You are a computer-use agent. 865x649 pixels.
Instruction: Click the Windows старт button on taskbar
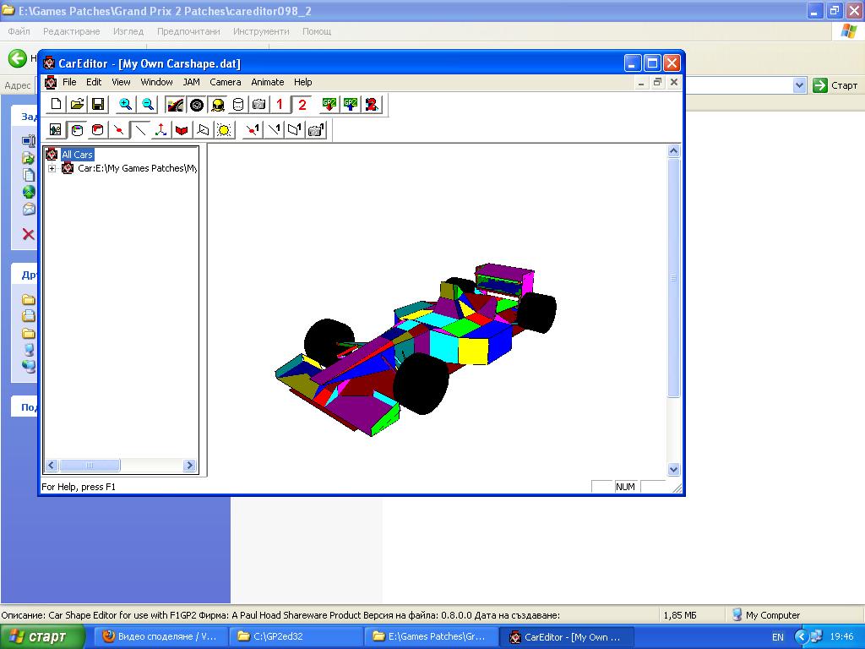click(42, 636)
